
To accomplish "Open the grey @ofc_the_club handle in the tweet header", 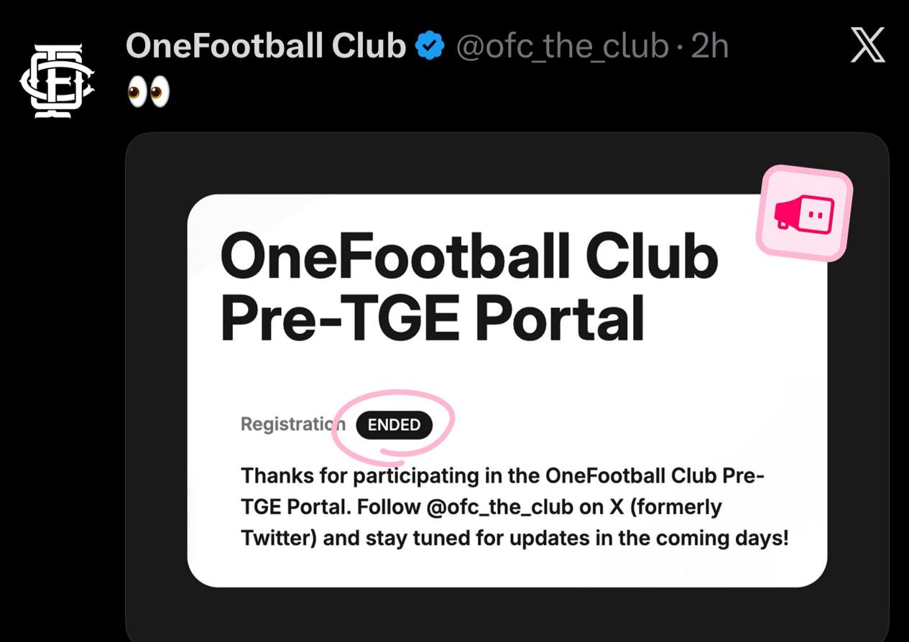I will coord(562,47).
